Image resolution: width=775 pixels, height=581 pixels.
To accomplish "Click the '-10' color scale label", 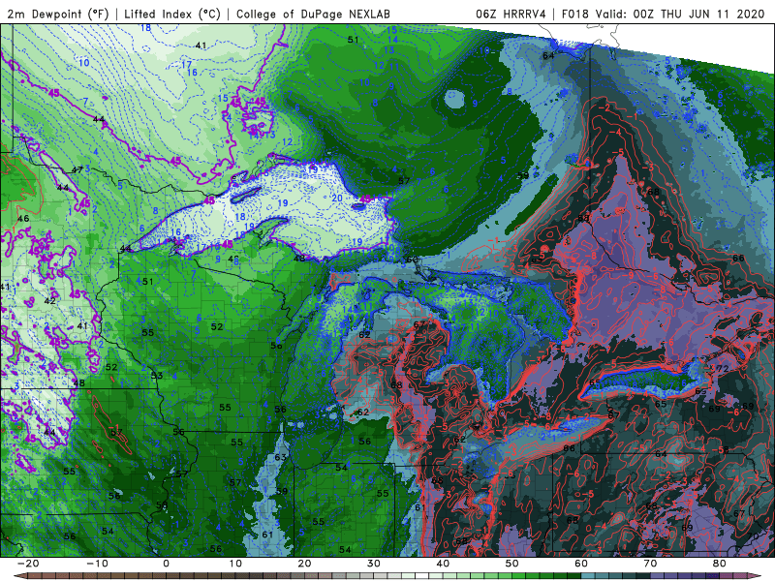I will (x=97, y=564).
